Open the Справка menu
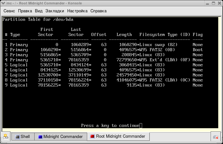The width and height of the screenshot is (223, 144). point(98,11)
